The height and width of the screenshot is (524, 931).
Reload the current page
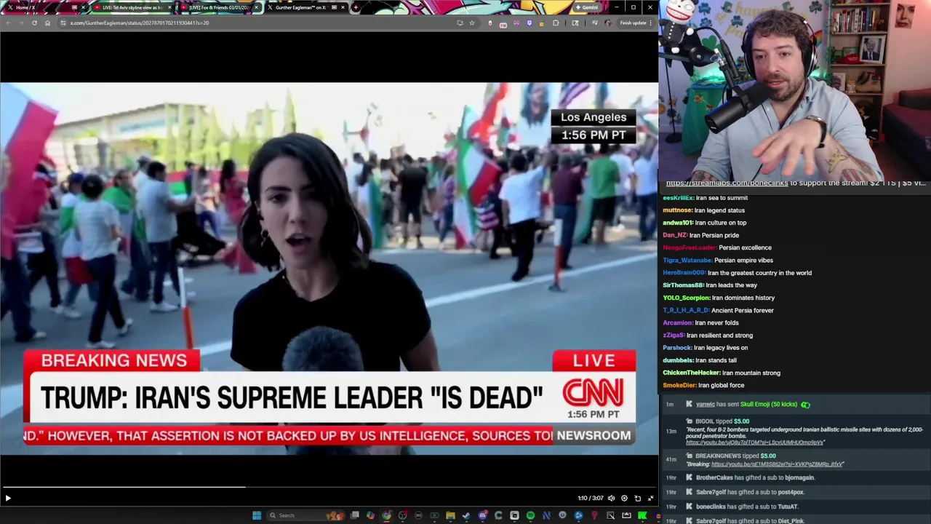34,23
